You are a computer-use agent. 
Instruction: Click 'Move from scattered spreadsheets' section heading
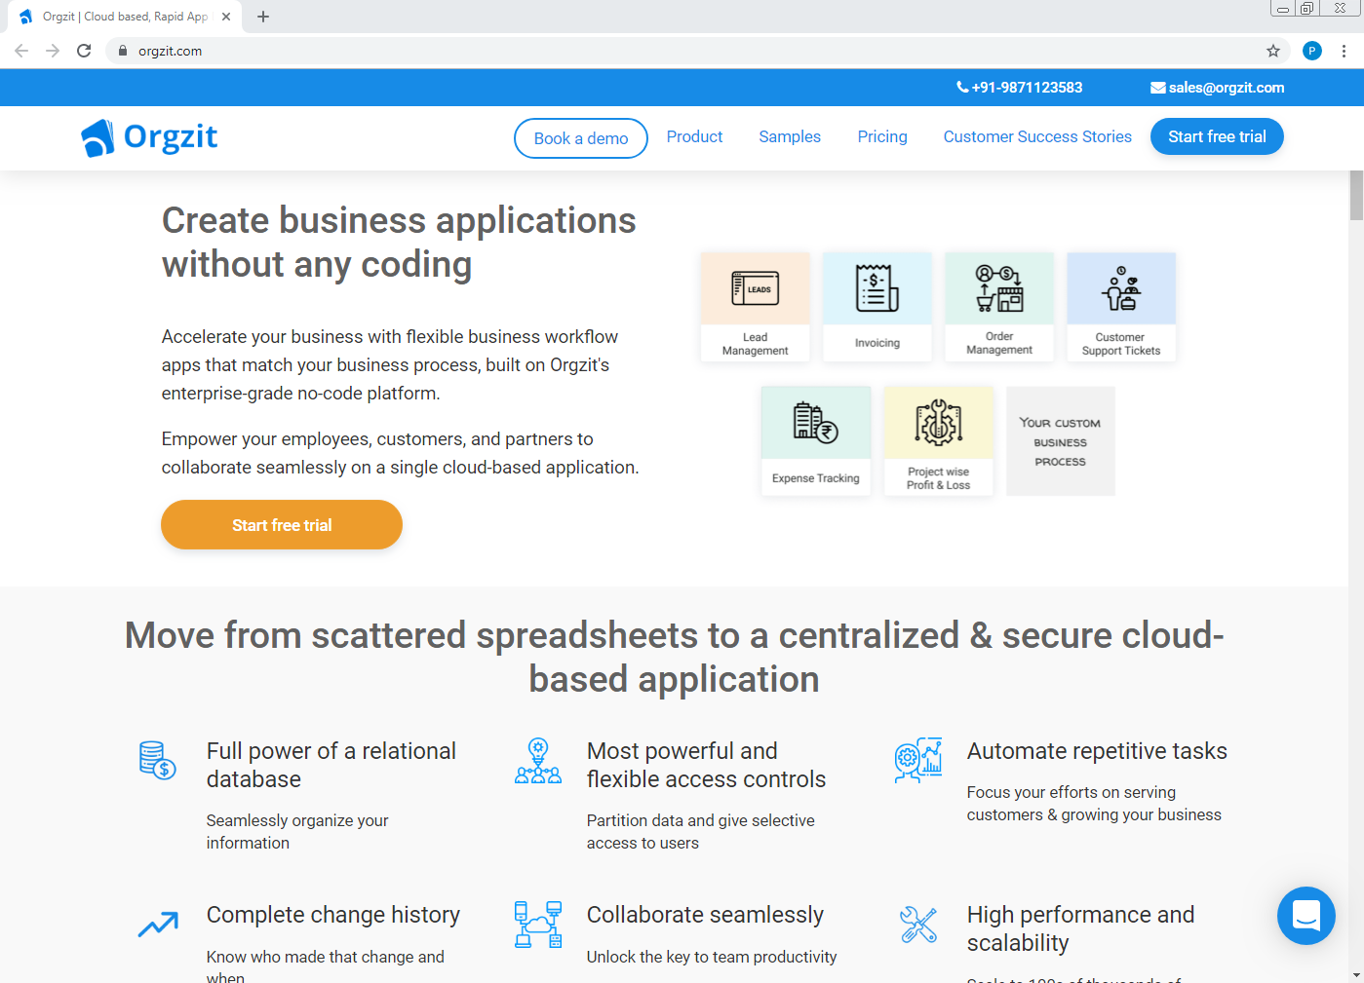tap(675, 658)
